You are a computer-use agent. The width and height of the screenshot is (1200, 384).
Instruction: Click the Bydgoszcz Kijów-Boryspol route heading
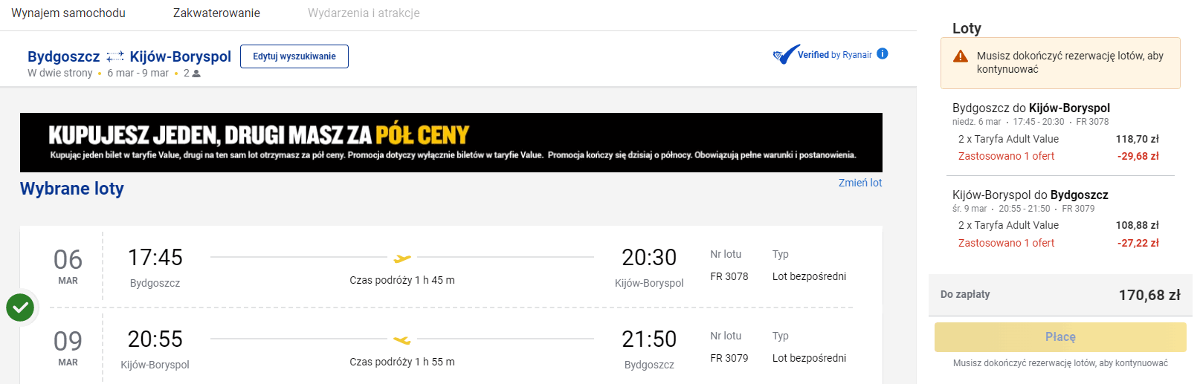129,56
